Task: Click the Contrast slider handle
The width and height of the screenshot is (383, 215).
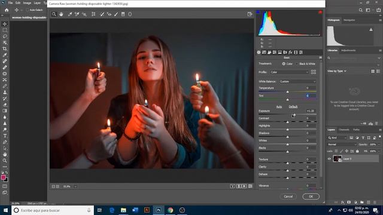Action: (287, 122)
